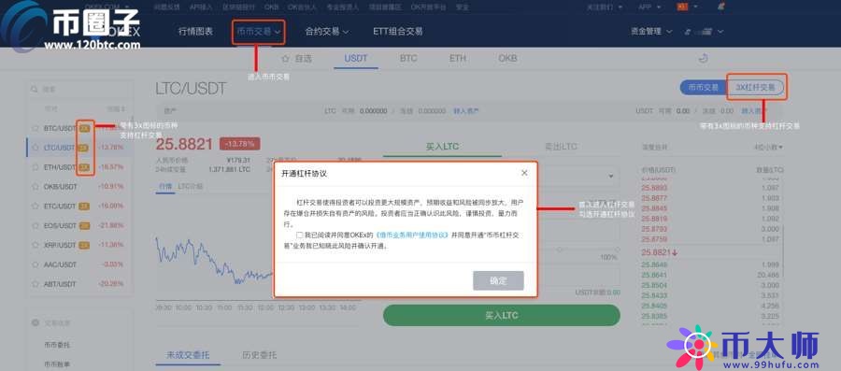Favorite EOS/USDT with its star icon
The image size is (841, 371).
pyautogui.click(x=36, y=226)
